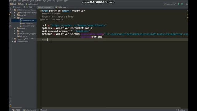
Task: Open Search Everywhere magnifier icon
Action: coord(187,4)
